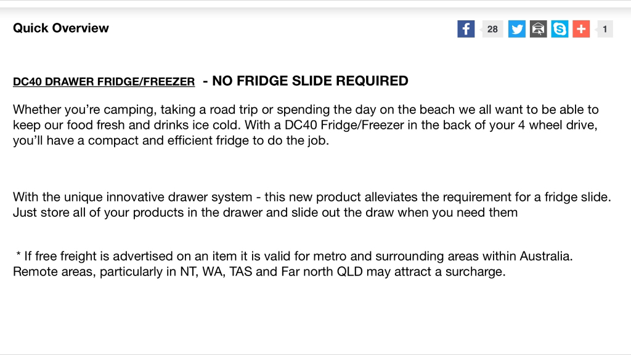This screenshot has height=355, width=631.
Task: Share the fridge page via Skype
Action: (560, 29)
